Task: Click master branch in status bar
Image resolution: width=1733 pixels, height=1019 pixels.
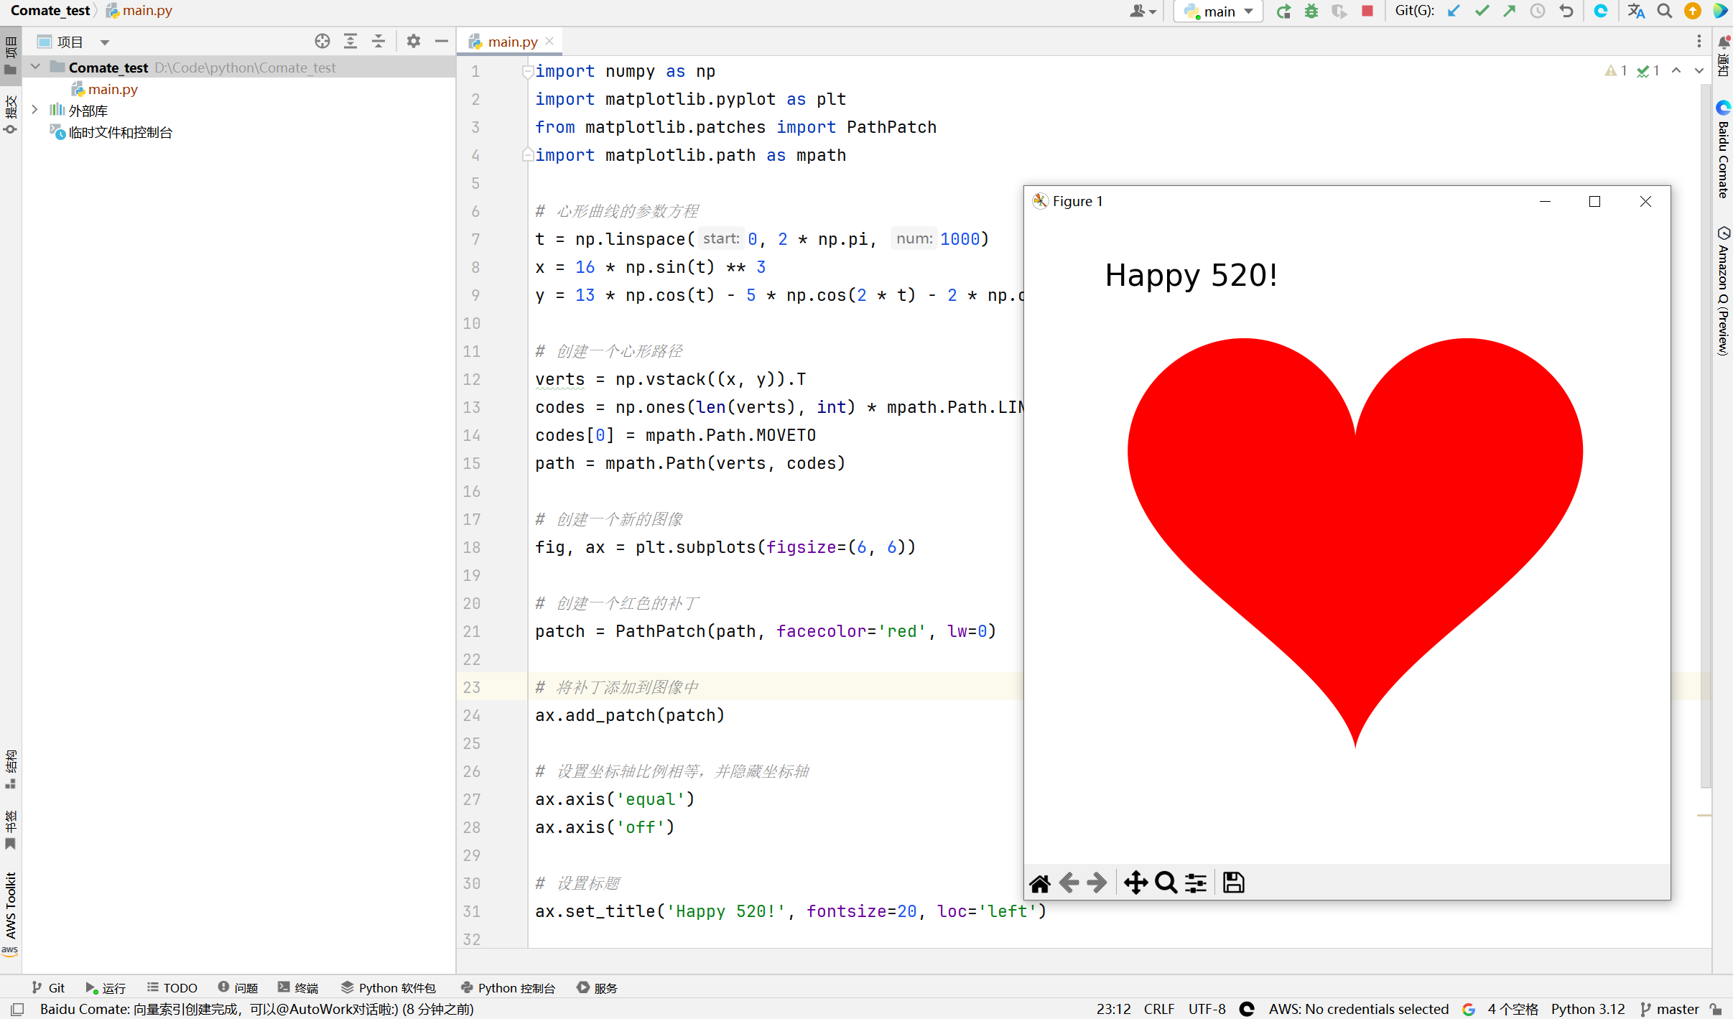Action: 1670,1009
